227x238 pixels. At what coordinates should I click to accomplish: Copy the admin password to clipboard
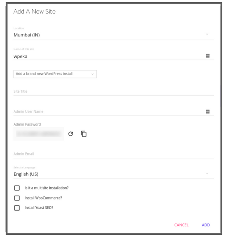click(84, 134)
